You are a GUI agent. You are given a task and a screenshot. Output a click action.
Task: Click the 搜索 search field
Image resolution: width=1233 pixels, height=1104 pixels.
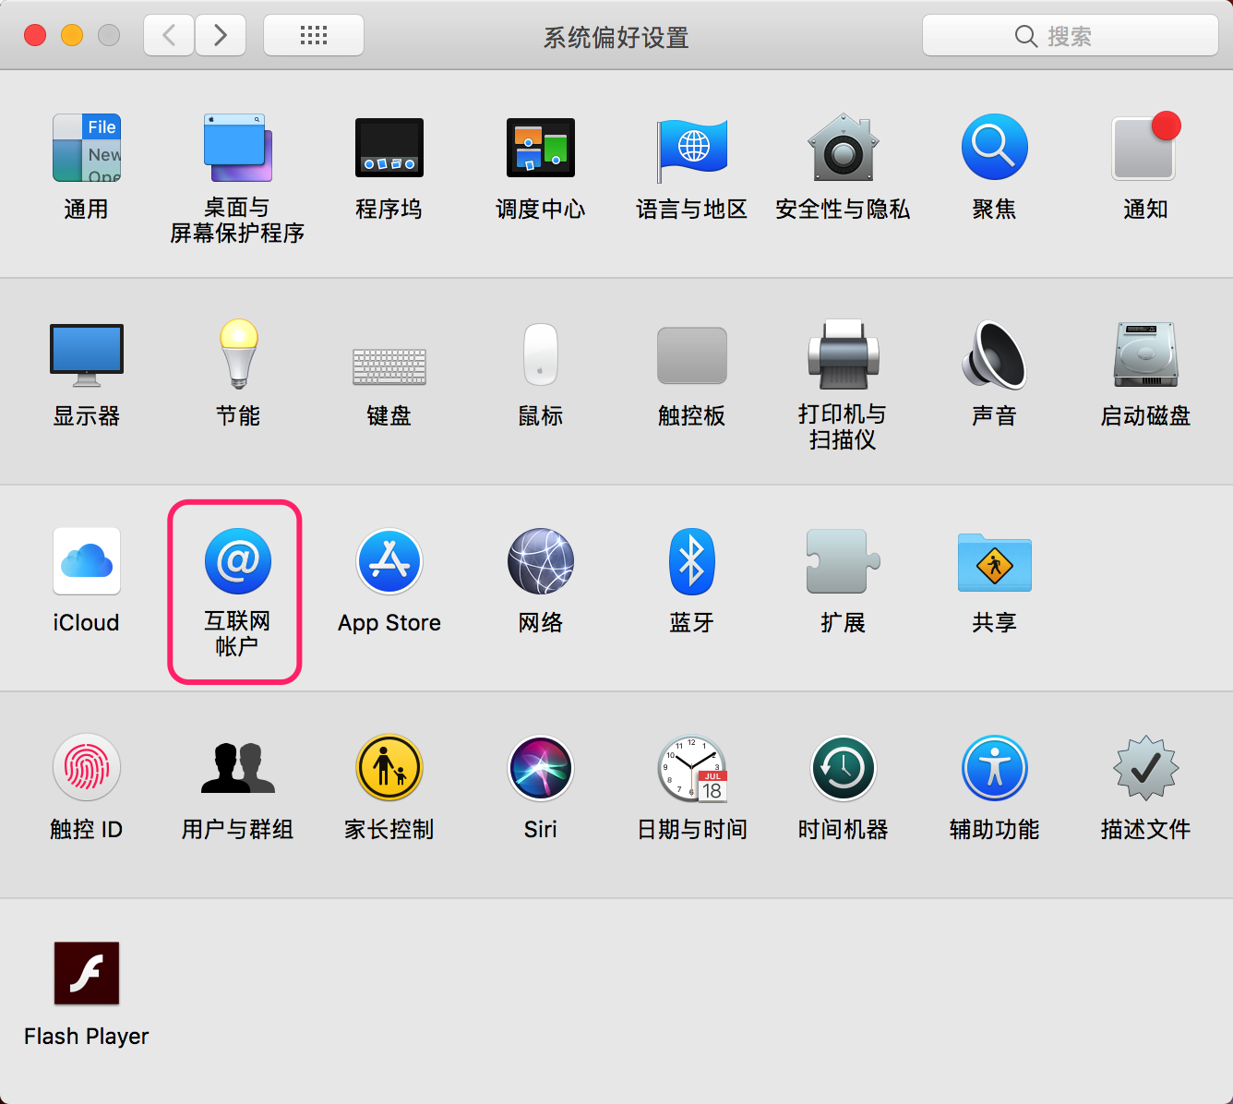(1070, 36)
